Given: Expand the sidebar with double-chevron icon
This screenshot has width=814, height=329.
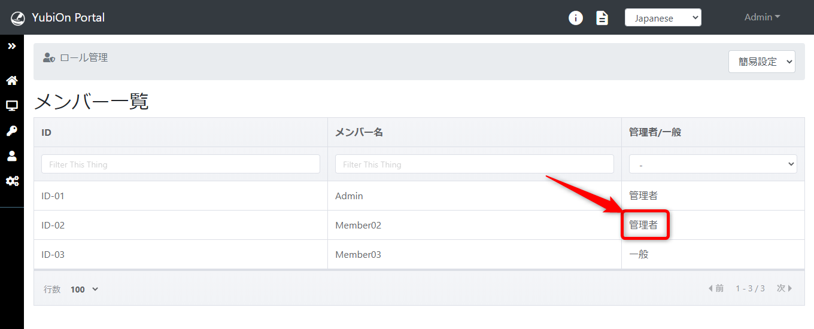Looking at the screenshot, I should pyautogui.click(x=11, y=46).
